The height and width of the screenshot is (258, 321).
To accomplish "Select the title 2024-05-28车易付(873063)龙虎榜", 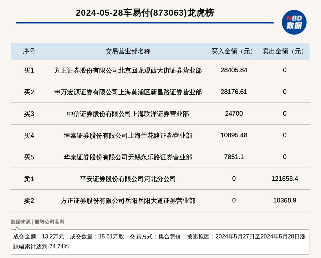I will point(145,13).
